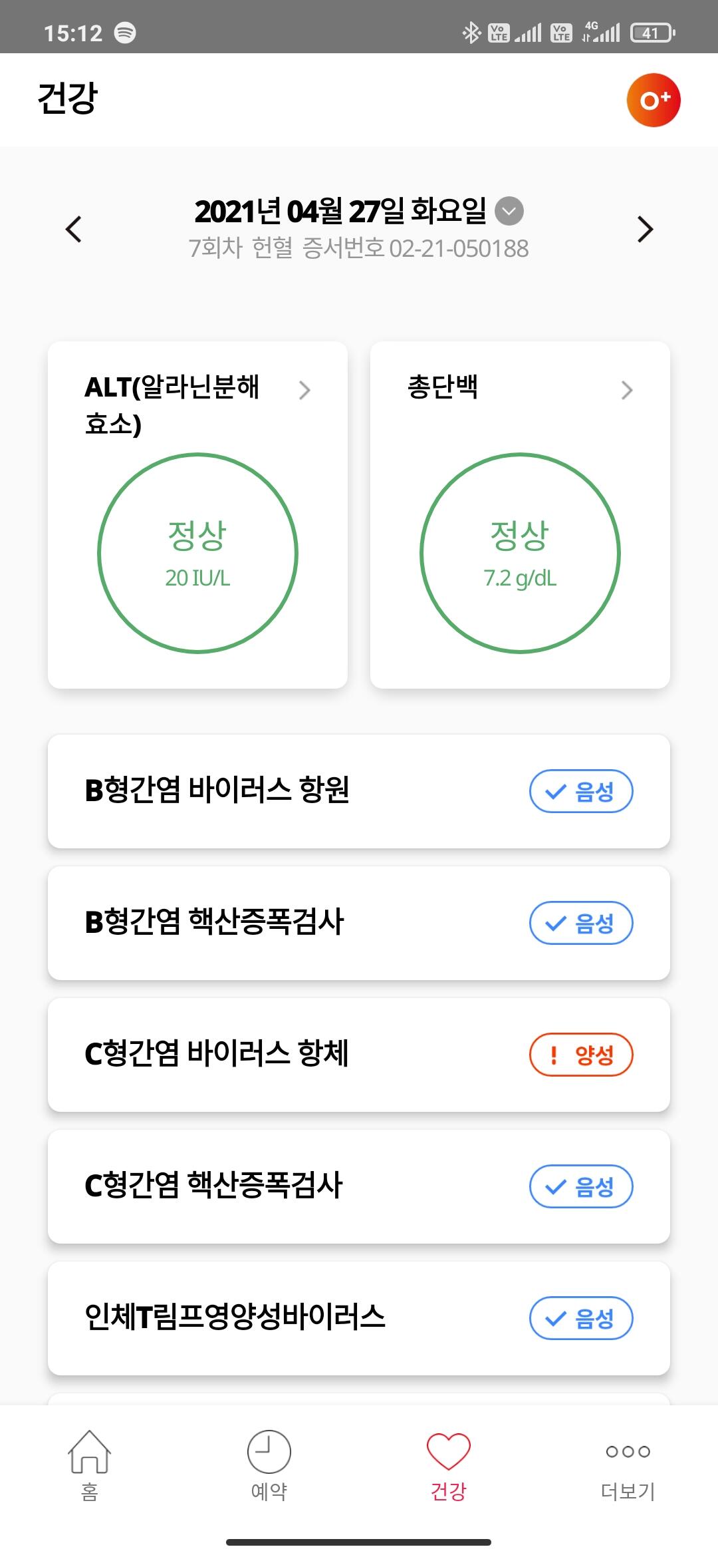Tap 음성 badge for B형간염 바이러스 항원

tap(580, 791)
